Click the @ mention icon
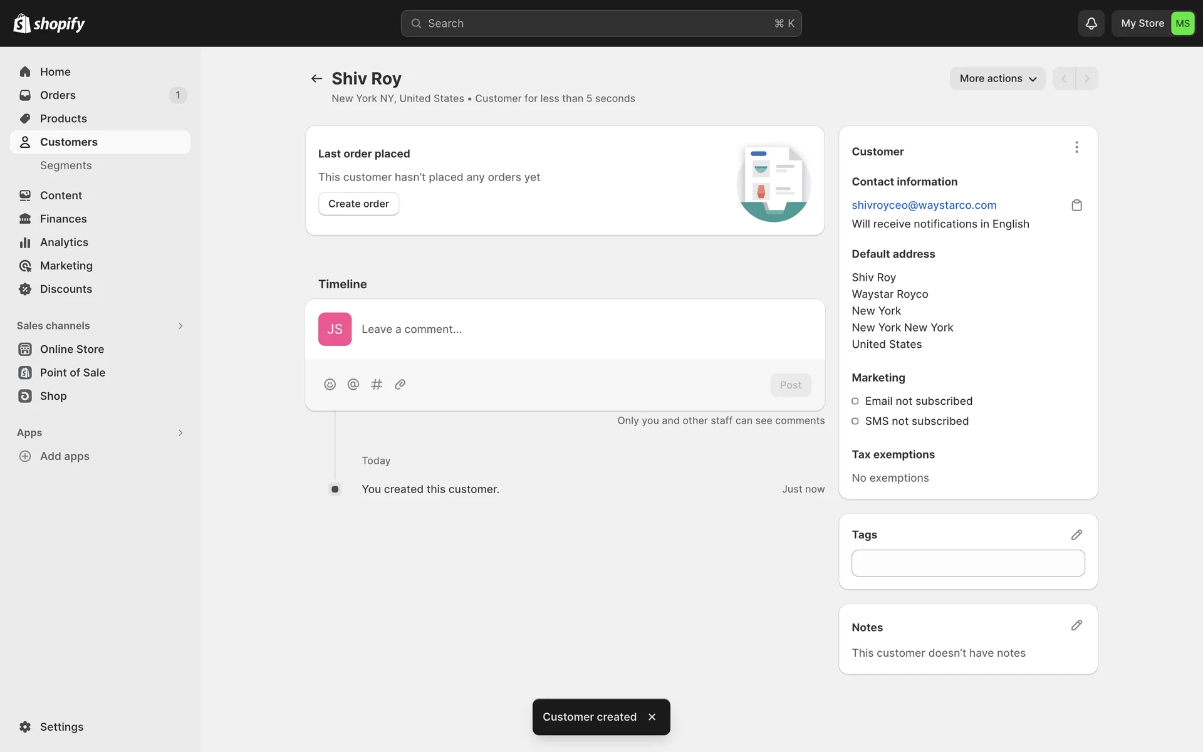The height and width of the screenshot is (752, 1203). [353, 384]
